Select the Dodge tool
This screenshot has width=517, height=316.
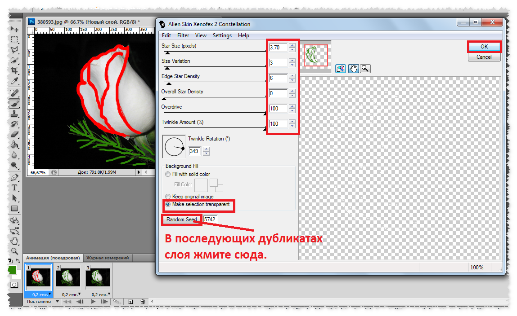pos(14,165)
